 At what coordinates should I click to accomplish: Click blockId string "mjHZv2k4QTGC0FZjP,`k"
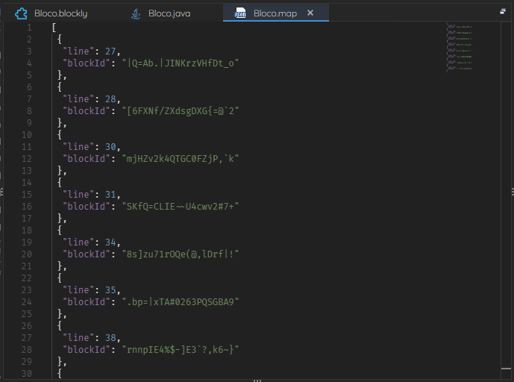point(181,159)
